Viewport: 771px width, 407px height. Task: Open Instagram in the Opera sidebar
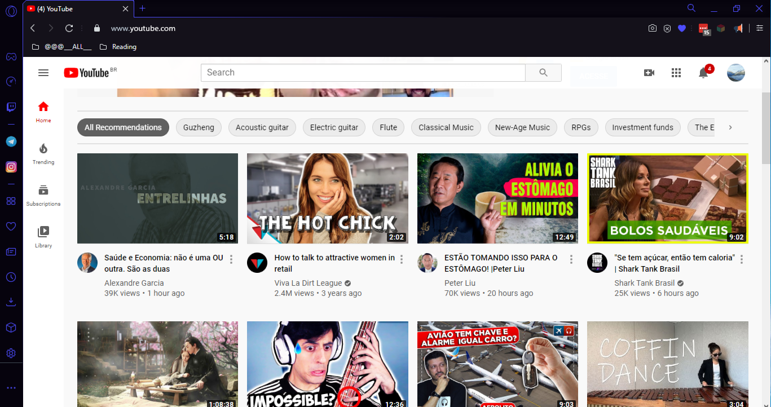pyautogui.click(x=11, y=167)
